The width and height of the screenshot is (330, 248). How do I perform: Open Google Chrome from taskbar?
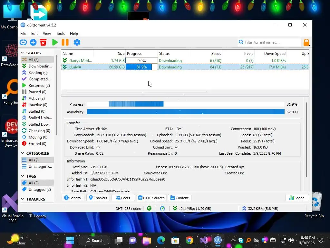tap(189, 240)
